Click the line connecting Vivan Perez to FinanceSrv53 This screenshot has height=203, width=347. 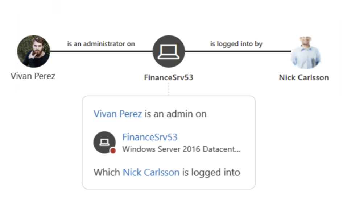point(102,51)
